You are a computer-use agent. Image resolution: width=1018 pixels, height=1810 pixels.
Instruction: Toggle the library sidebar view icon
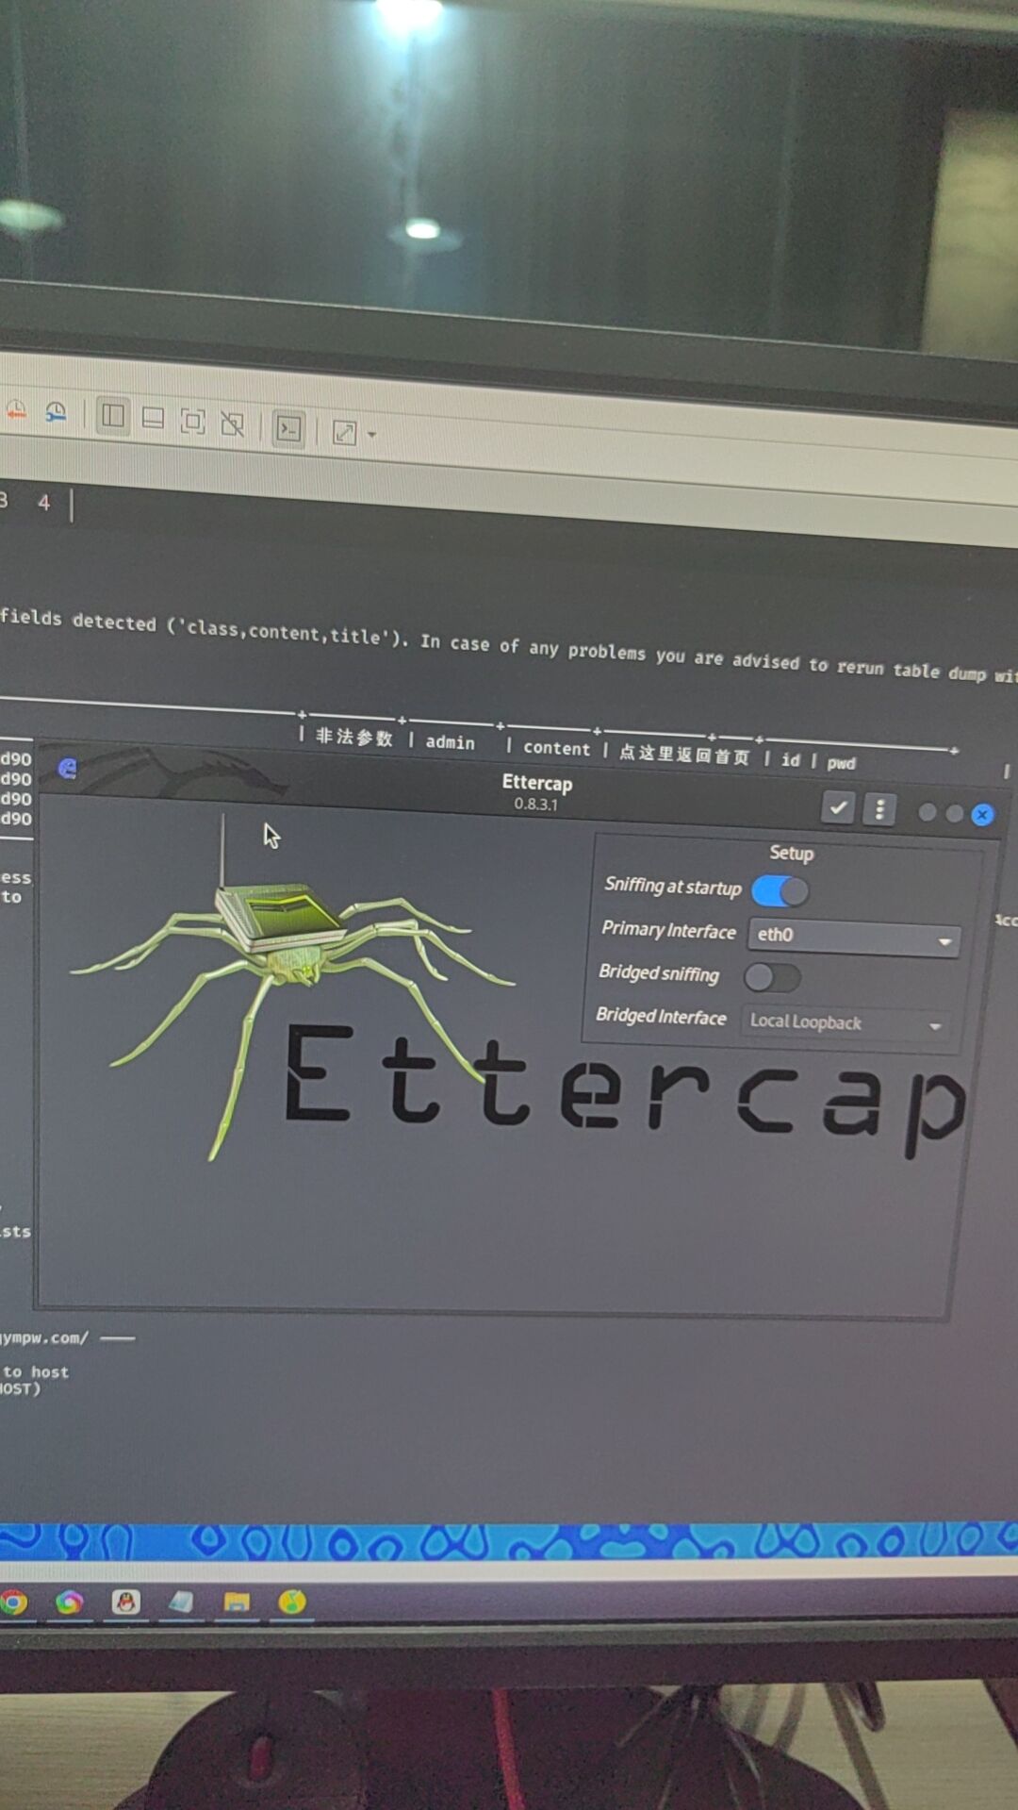point(113,415)
